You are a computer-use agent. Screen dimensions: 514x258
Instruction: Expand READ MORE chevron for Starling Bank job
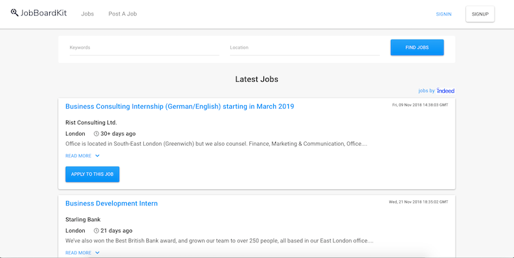97,253
